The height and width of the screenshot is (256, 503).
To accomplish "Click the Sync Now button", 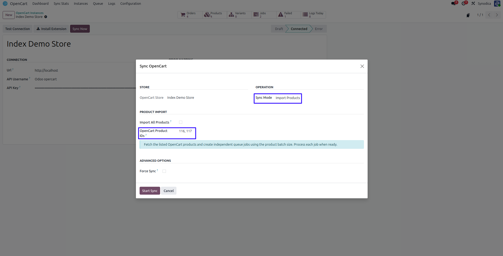I will click(x=80, y=29).
